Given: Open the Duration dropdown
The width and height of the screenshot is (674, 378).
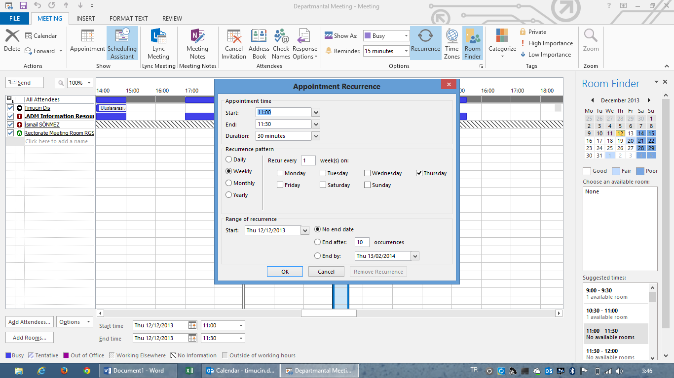Looking at the screenshot, I should point(316,136).
